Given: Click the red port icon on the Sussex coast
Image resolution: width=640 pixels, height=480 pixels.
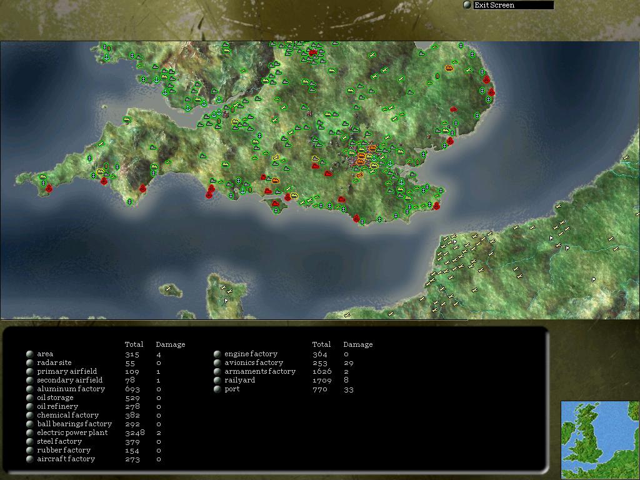Looking at the screenshot, I should 356,218.
